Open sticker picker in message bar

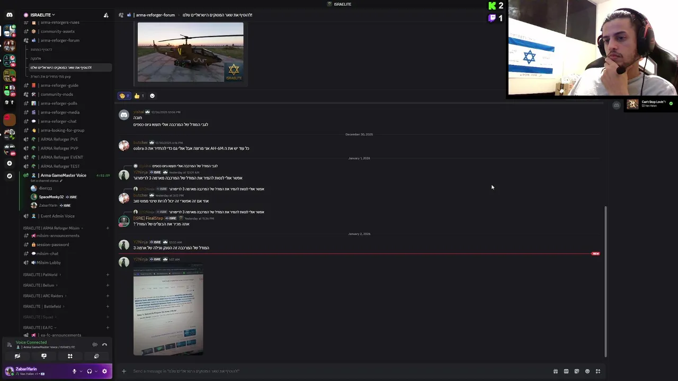576,371
